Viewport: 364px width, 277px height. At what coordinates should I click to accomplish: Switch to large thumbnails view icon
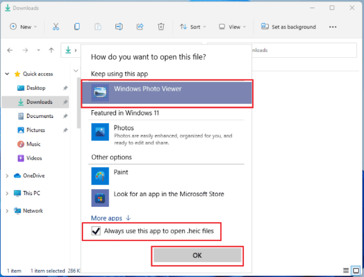pyautogui.click(x=356, y=271)
